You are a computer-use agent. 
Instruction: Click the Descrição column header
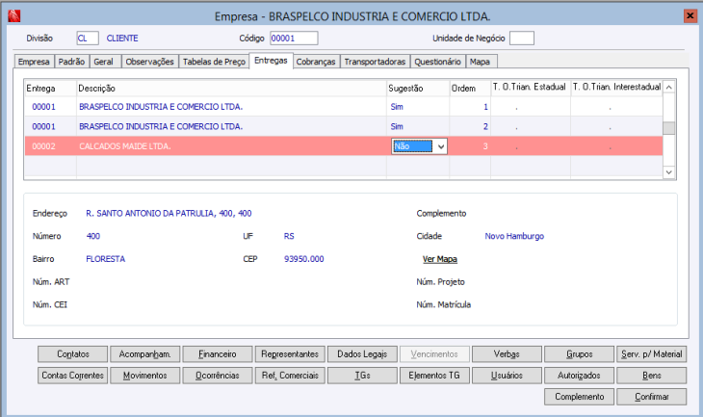231,89
